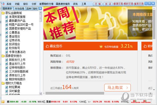Click the 本周推荐 banner image
The image size is (157, 105).
[98, 23]
